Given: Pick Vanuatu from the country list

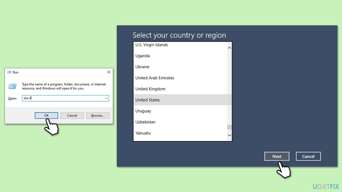Looking at the screenshot, I should (x=143, y=133).
